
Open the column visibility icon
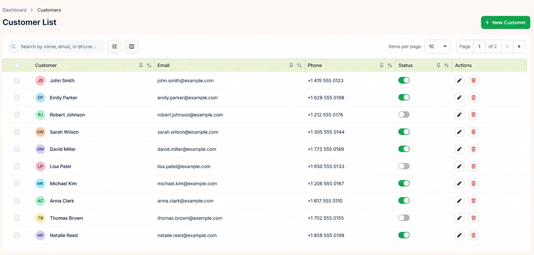(x=132, y=46)
